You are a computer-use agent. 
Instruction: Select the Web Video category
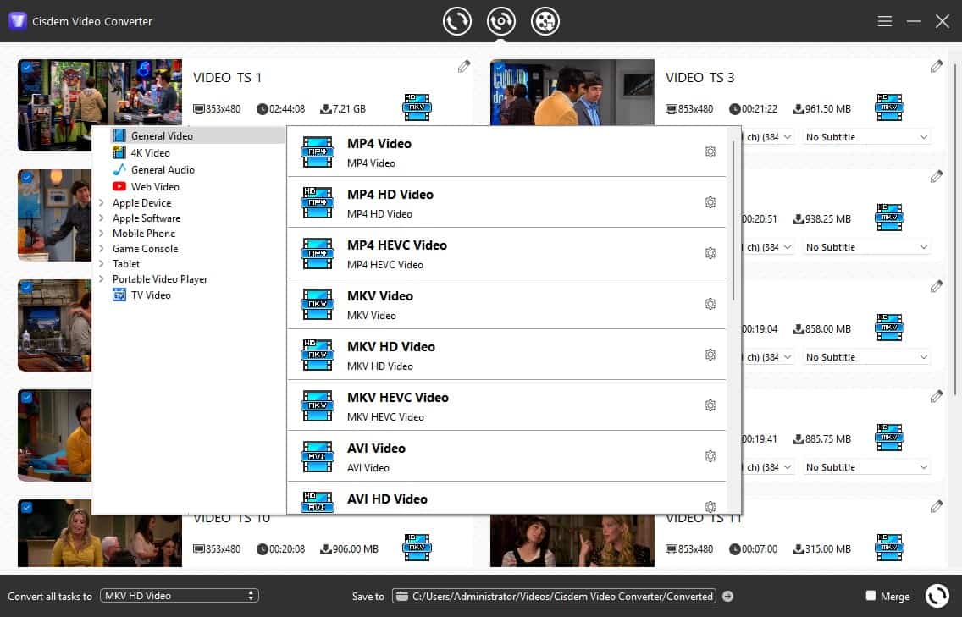155,186
